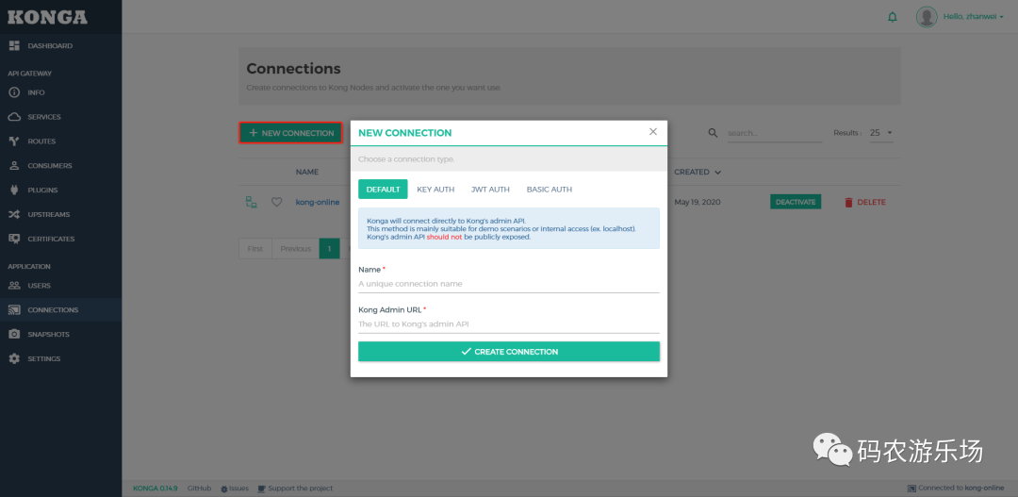Focus the Kong Admin URL field
The image size is (1018, 497).
(x=509, y=323)
